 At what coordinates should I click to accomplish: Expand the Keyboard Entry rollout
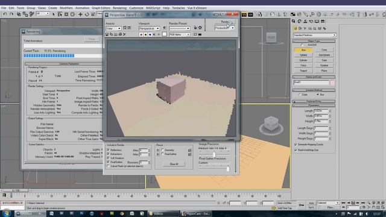(x=314, y=101)
